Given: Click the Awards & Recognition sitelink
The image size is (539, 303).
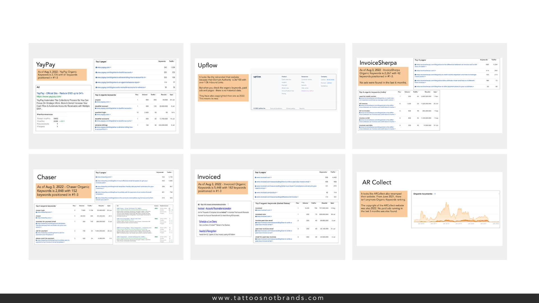Looking at the screenshot, I should (x=208, y=231).
